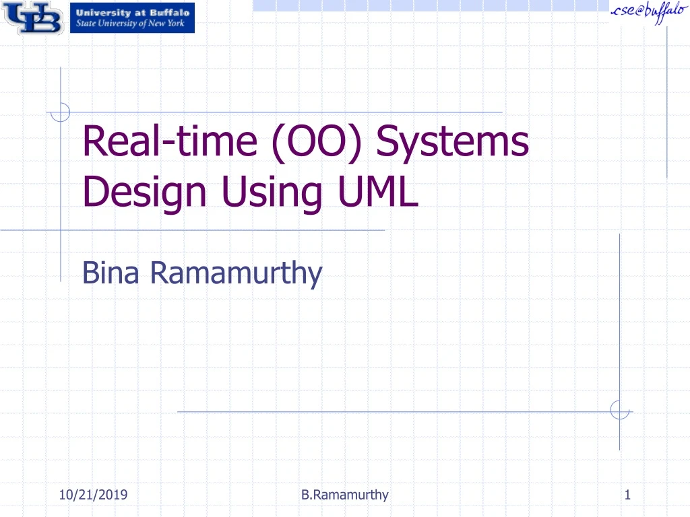The height and width of the screenshot is (517, 690).
Task: Click the slide number 1
Action: pos(627,493)
